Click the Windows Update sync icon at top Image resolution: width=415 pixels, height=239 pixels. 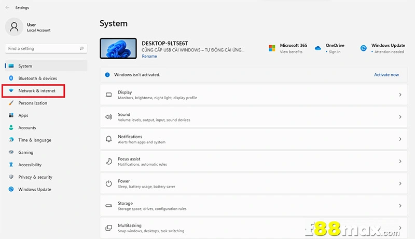point(364,48)
